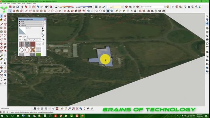
Task: Open the Camera menu
Action: [14, 4]
